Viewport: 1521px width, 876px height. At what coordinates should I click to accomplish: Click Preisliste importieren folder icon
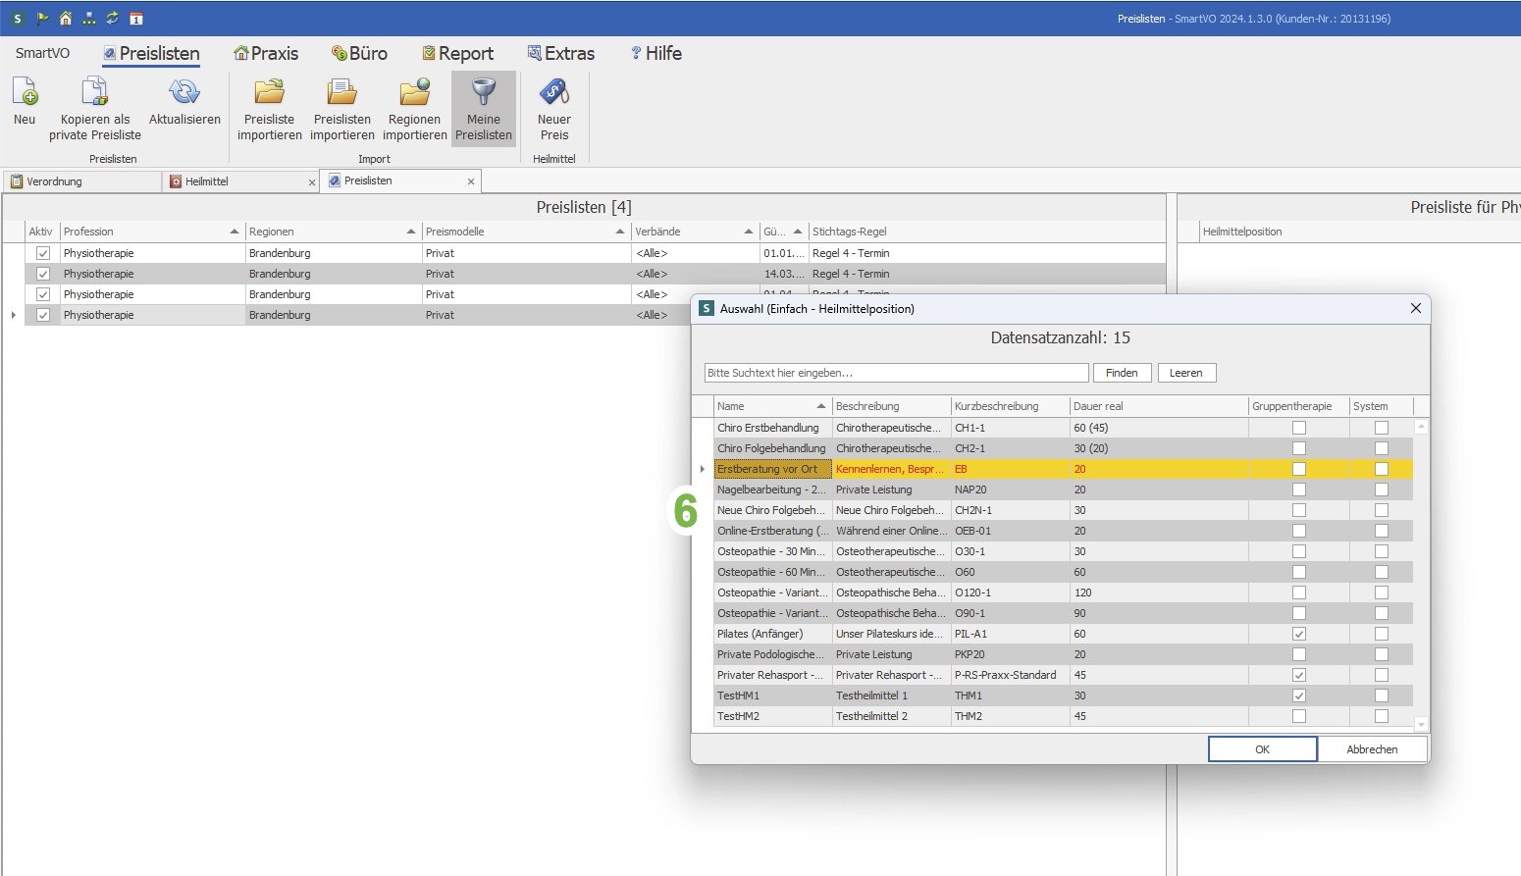(x=269, y=93)
